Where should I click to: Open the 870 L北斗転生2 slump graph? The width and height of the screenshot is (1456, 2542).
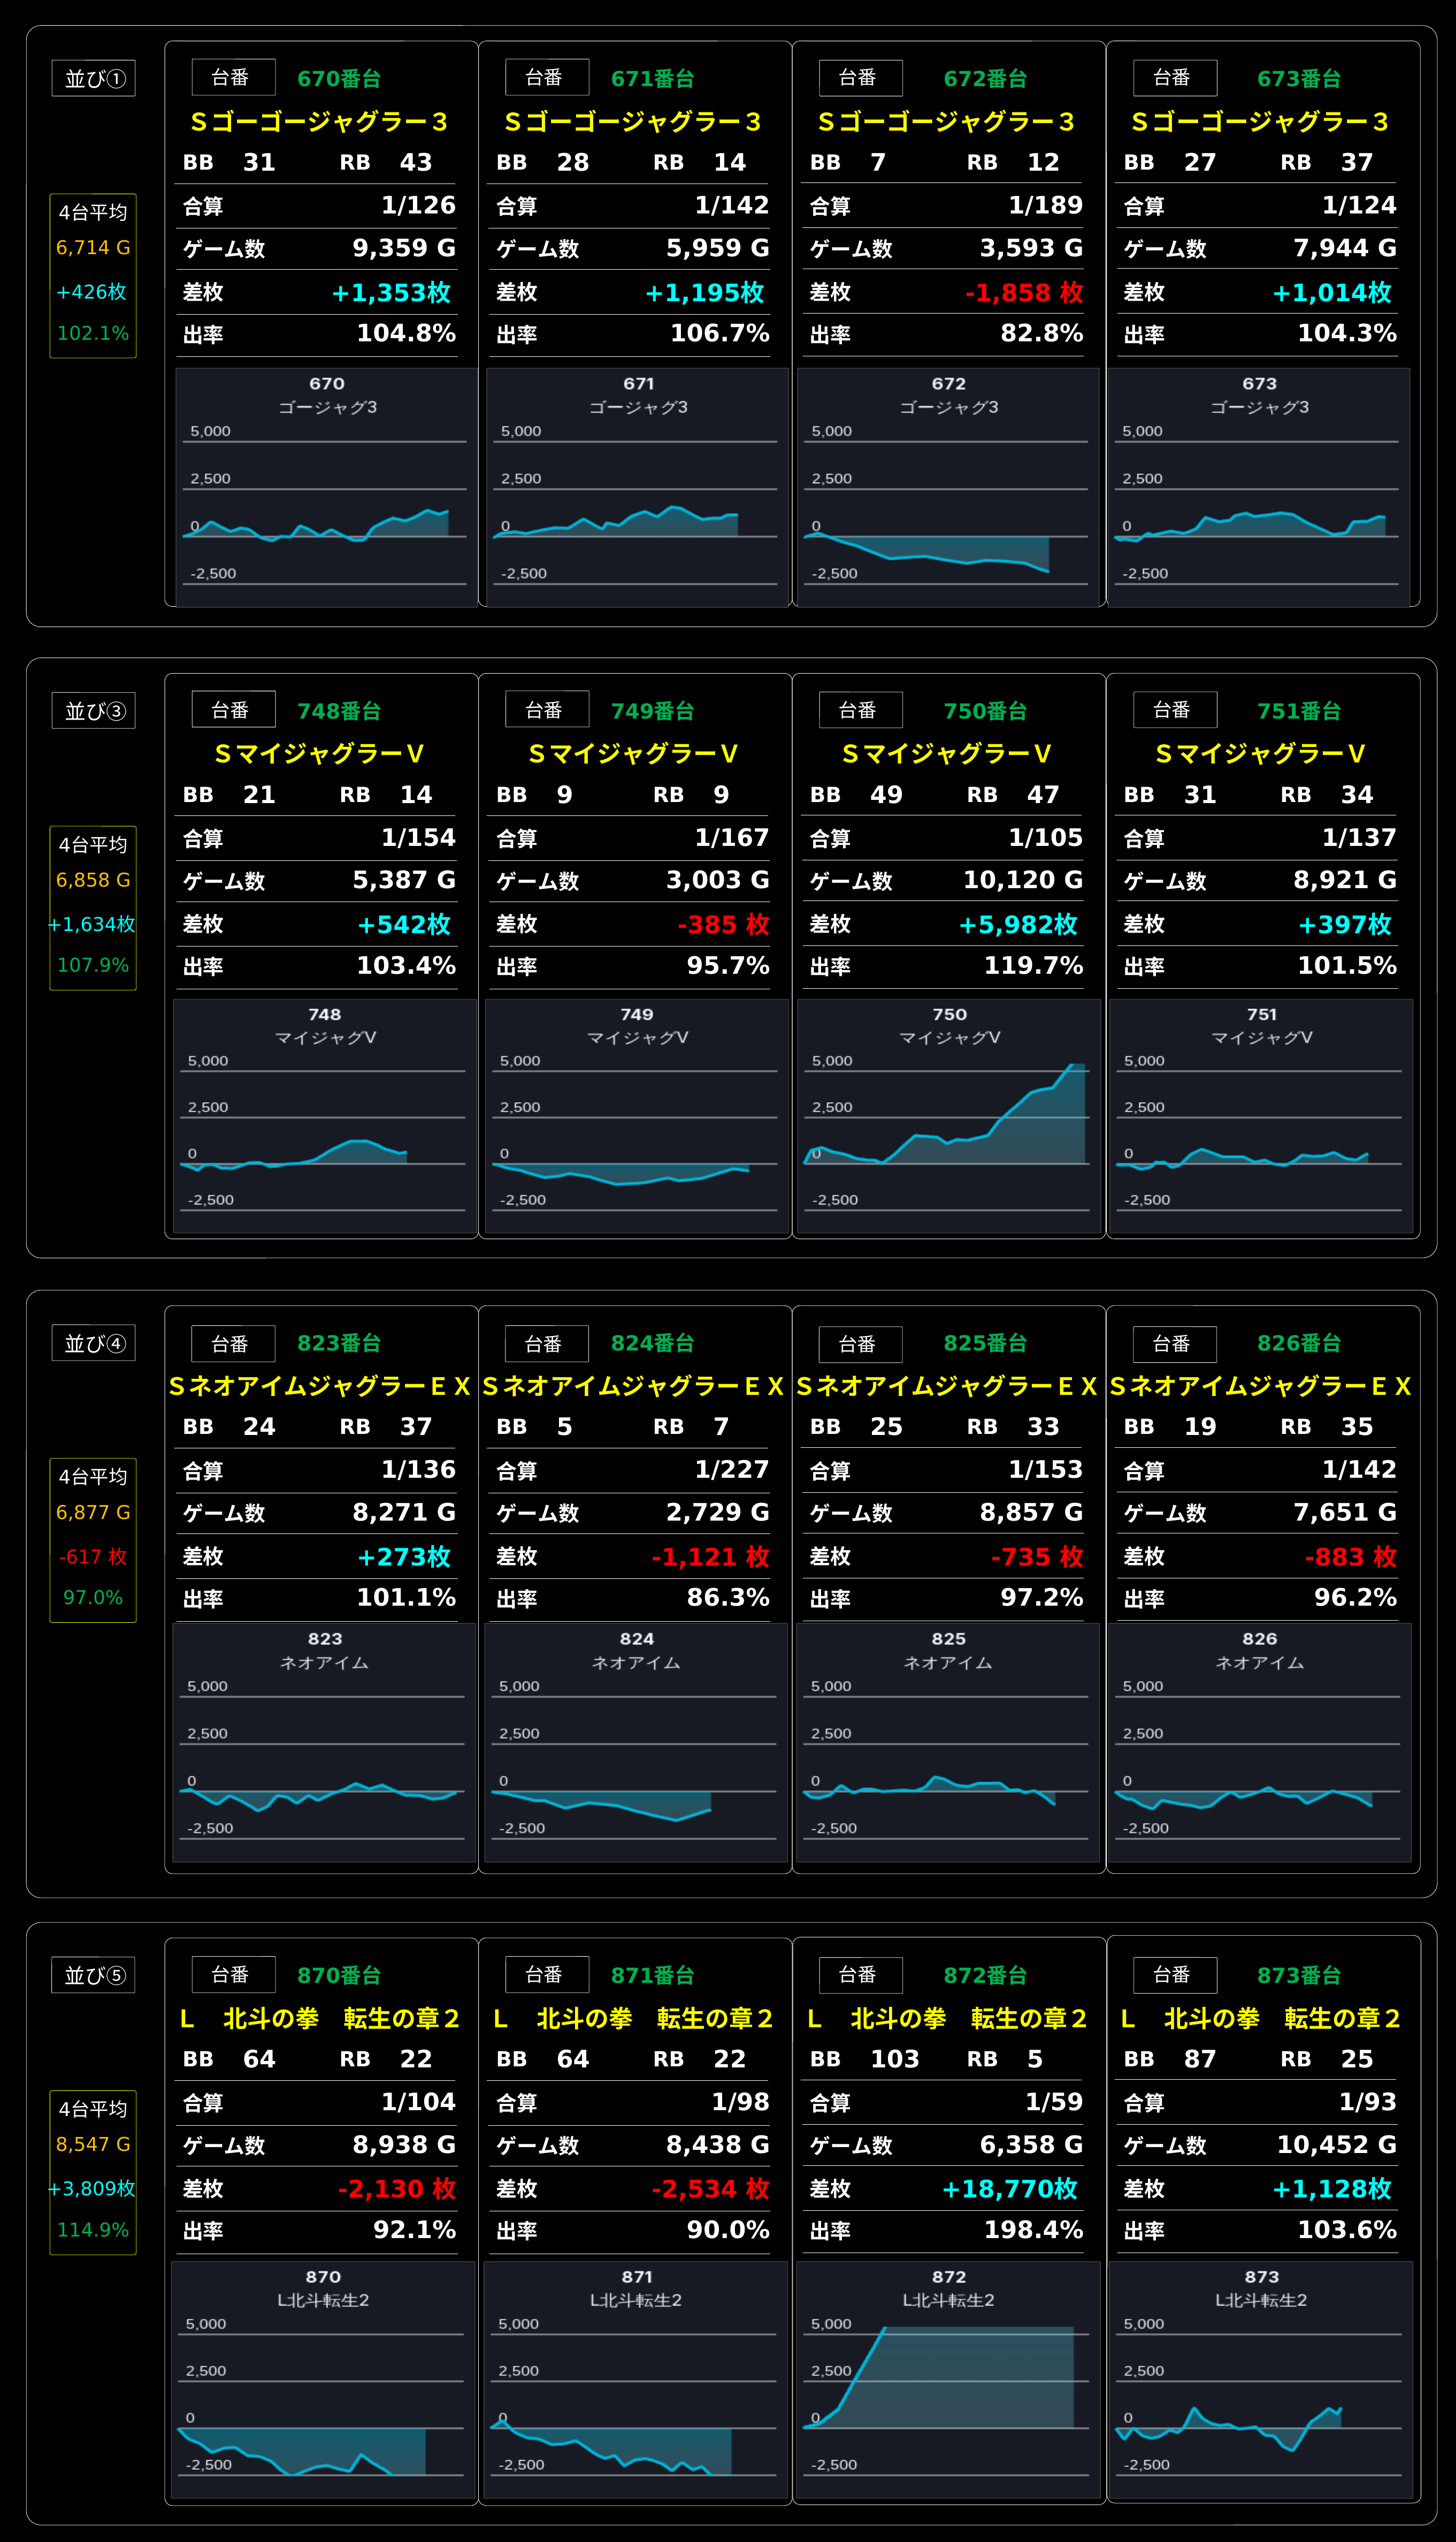coord(323,2381)
